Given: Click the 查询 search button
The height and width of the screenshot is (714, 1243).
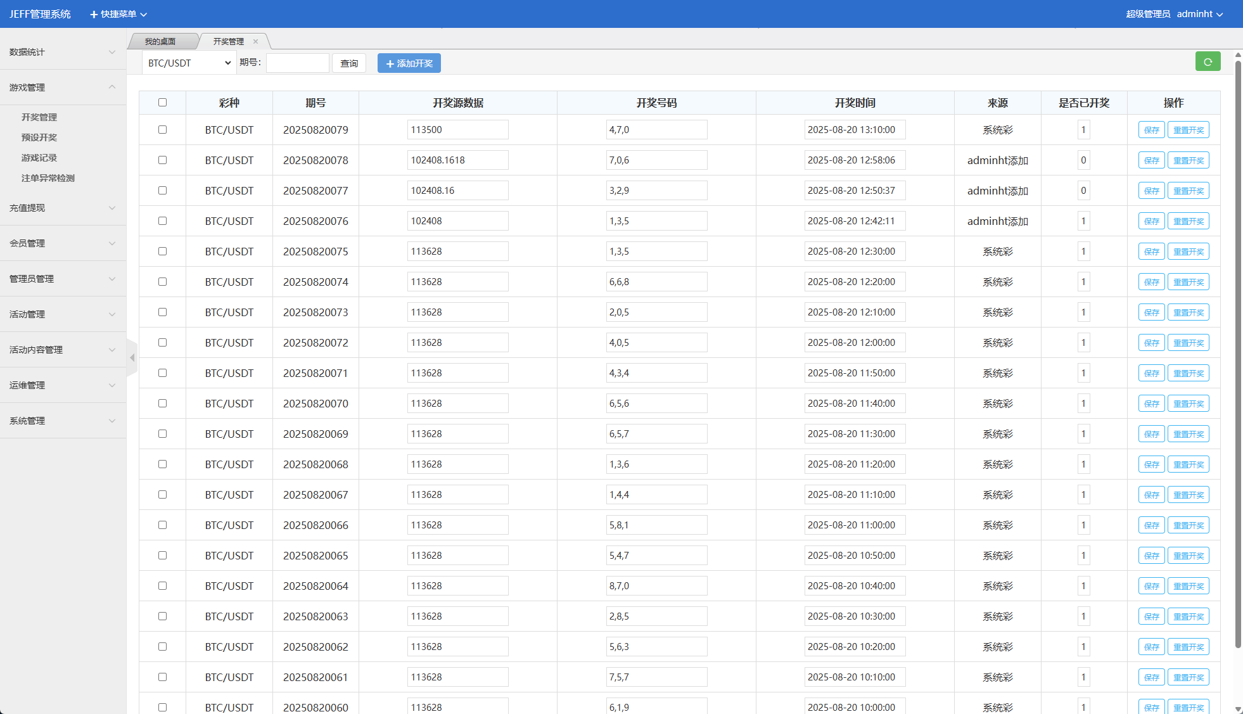Looking at the screenshot, I should click(349, 63).
